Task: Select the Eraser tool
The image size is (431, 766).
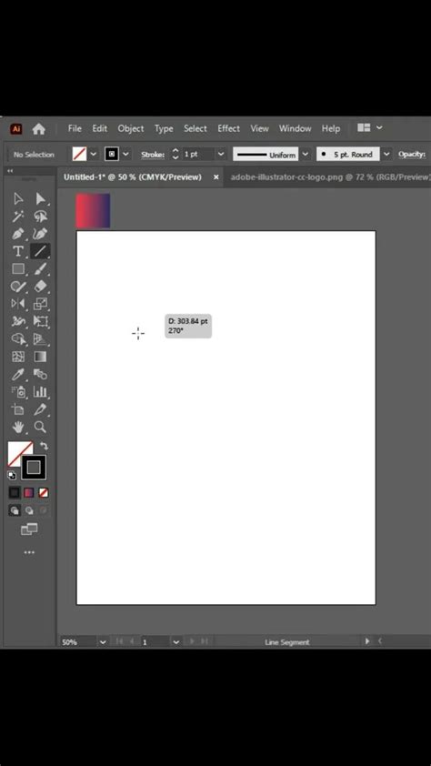Action: (x=40, y=287)
